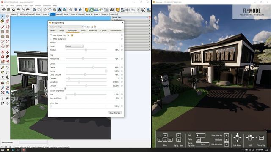Select the Zoom magnifier tool

click(x=3, y=88)
